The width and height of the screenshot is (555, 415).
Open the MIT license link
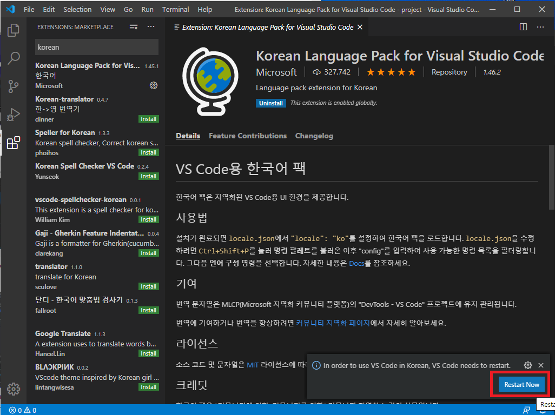253,365
